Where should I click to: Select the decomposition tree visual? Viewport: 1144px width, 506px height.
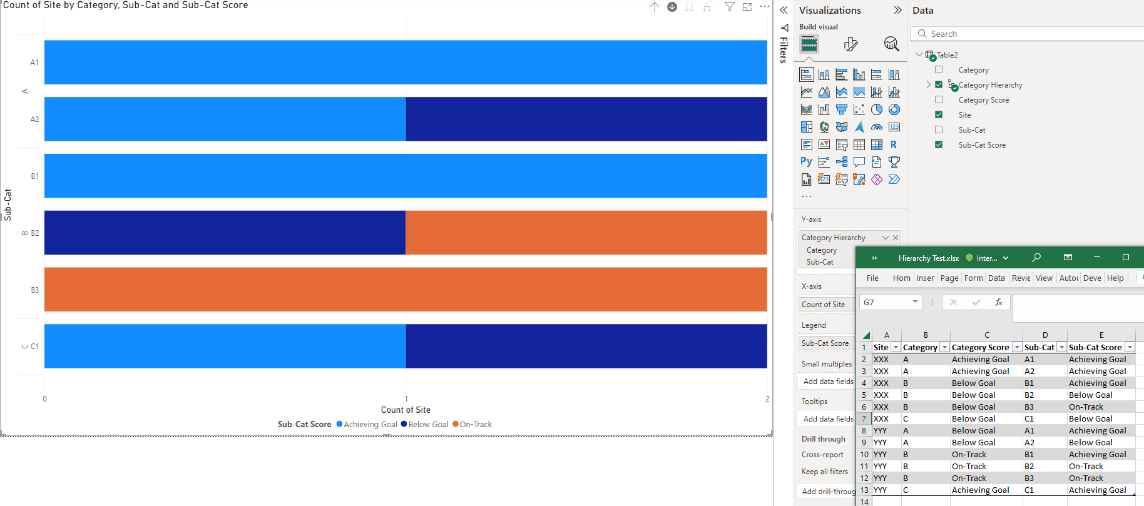(842, 162)
